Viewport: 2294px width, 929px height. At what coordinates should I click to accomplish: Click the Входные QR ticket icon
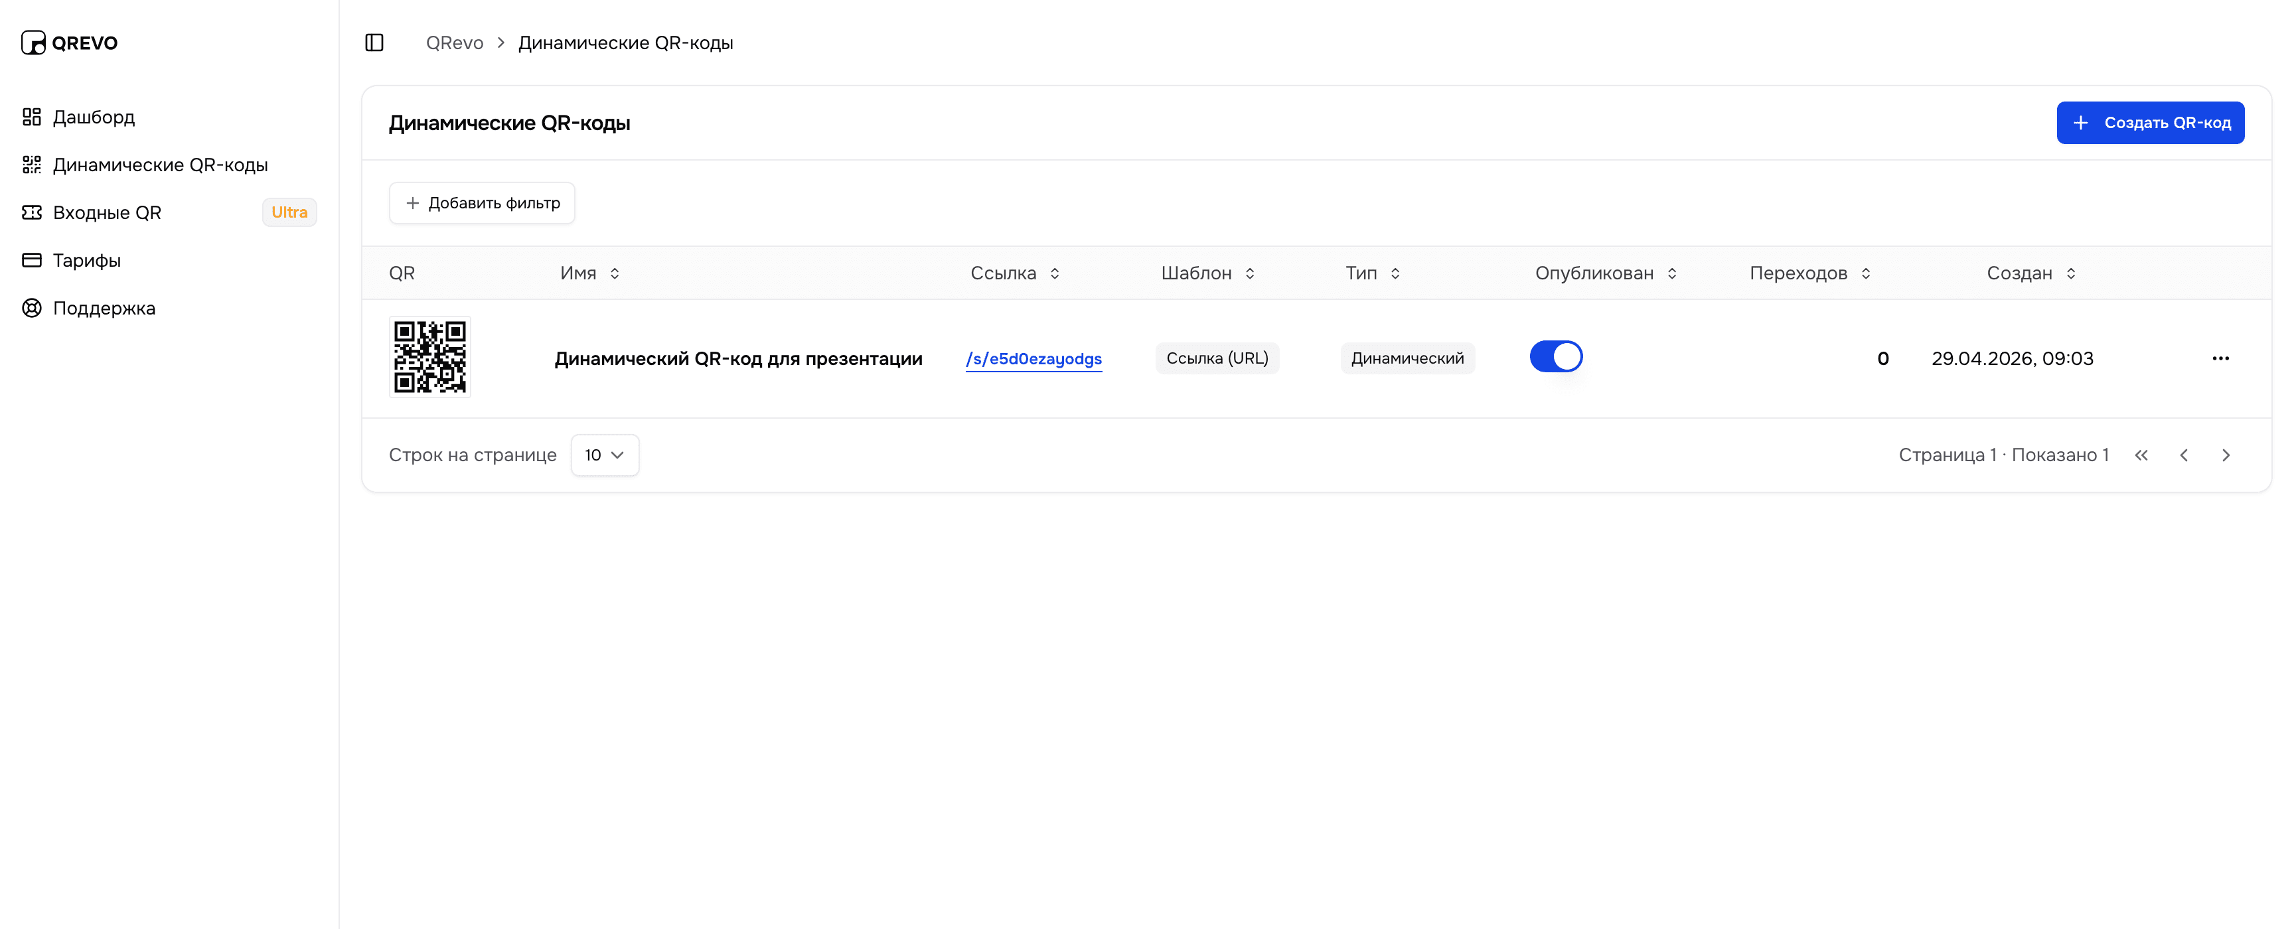[32, 212]
